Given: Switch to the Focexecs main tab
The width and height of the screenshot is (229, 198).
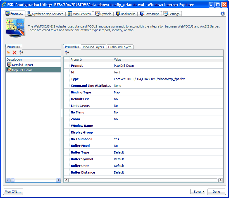Looking at the screenshot, I should 14,14.
